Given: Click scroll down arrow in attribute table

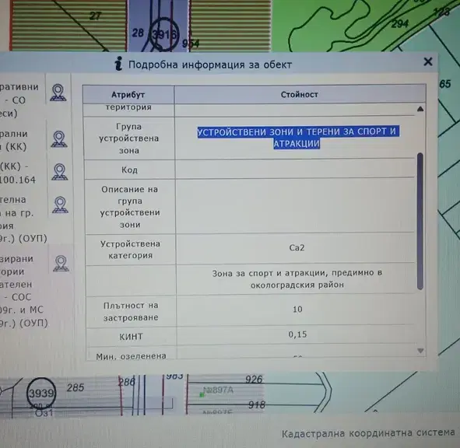Looking at the screenshot, I should [420, 351].
